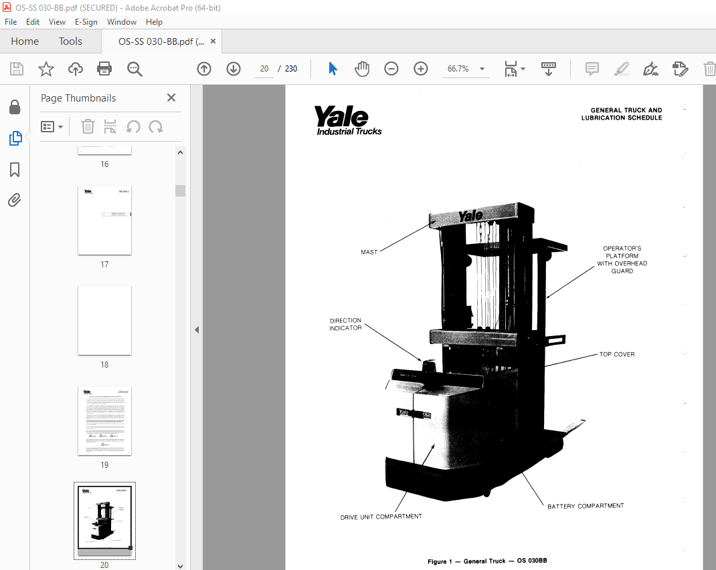
Task: Add a comment sticky note icon
Action: coord(592,69)
